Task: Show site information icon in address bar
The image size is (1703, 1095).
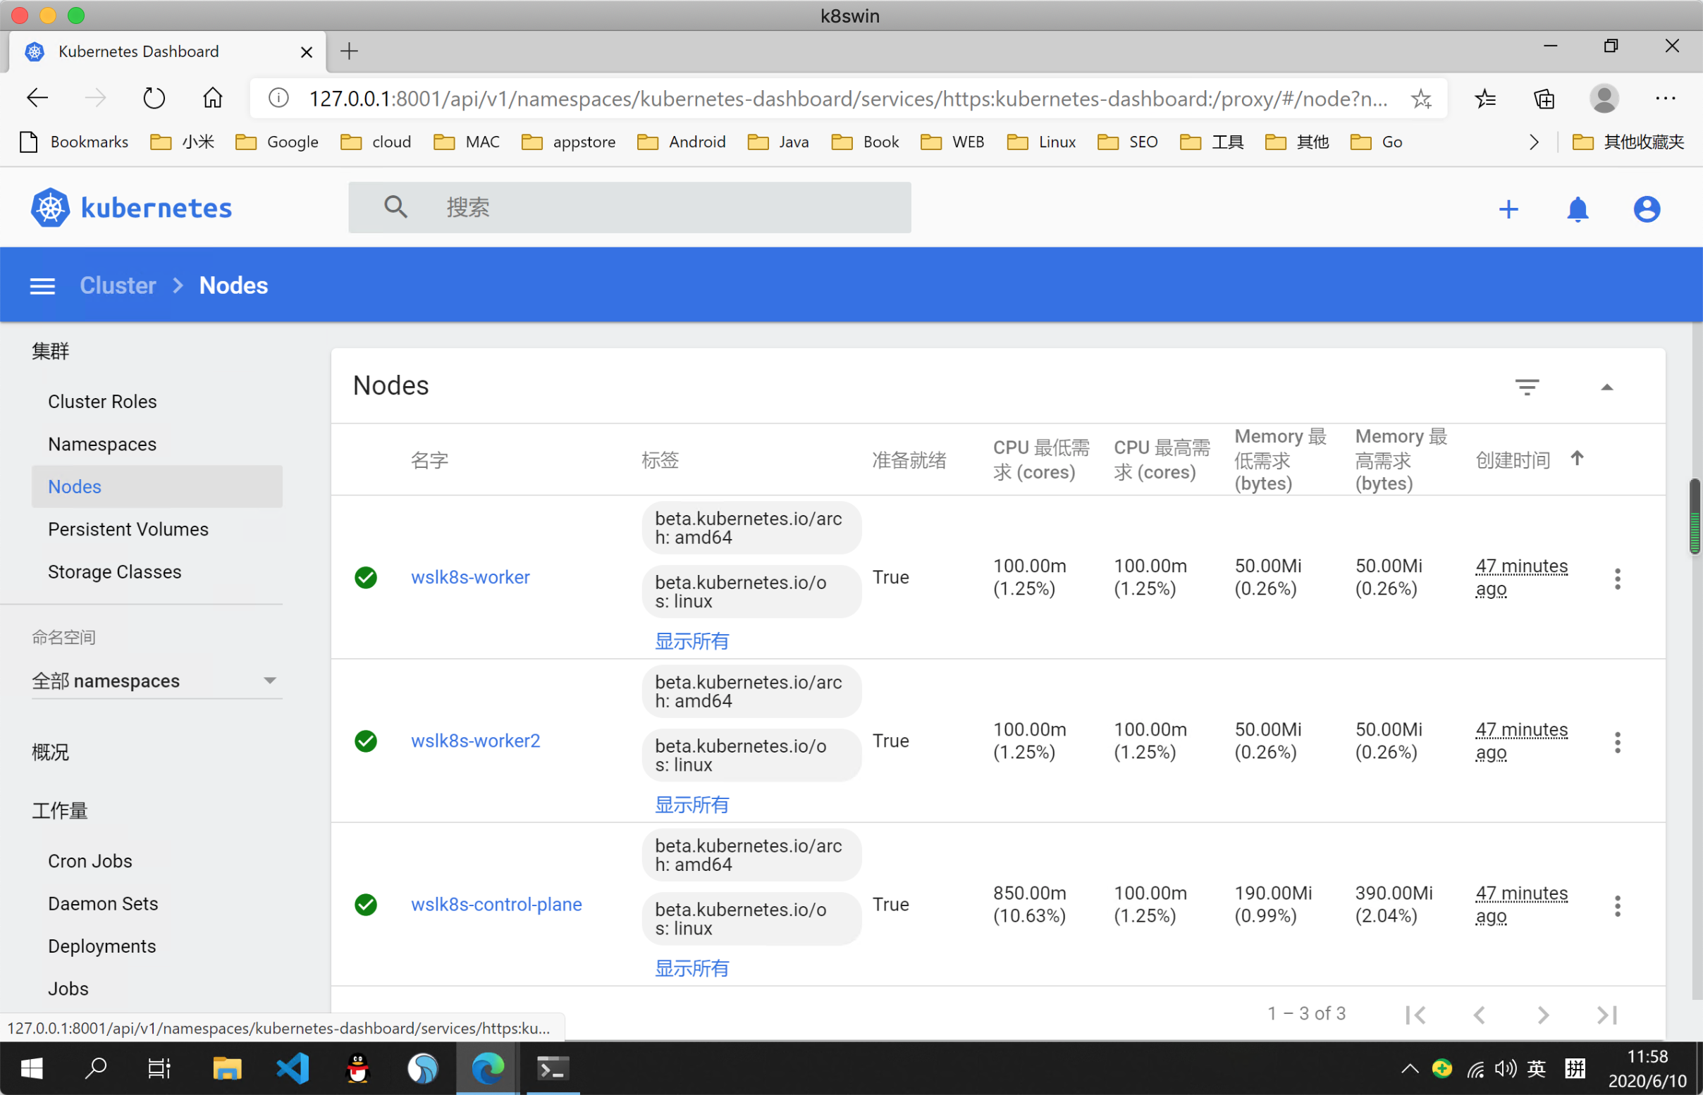Action: coord(278,98)
